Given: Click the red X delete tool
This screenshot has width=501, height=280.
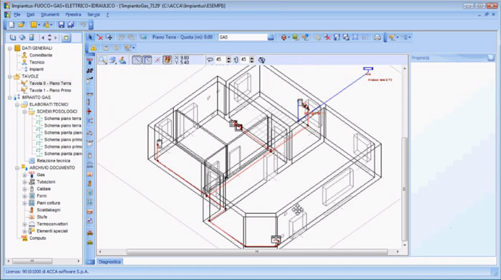Looking at the screenshot, I should (100, 37).
